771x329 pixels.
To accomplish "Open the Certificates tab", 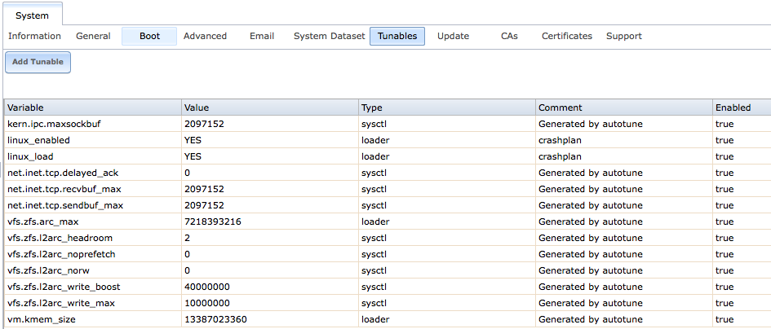I will coord(566,36).
